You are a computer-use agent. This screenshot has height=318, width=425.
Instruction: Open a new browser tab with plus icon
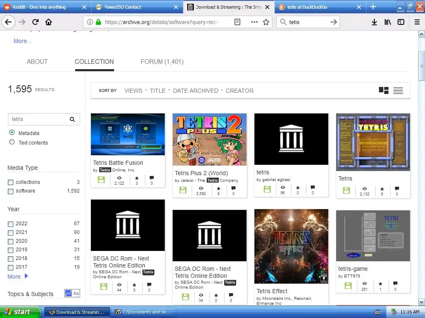pos(373,7)
